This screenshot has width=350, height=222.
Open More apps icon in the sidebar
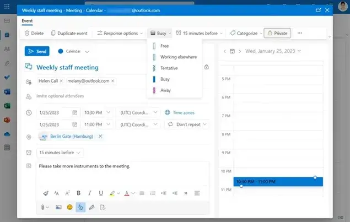(x=7, y=148)
